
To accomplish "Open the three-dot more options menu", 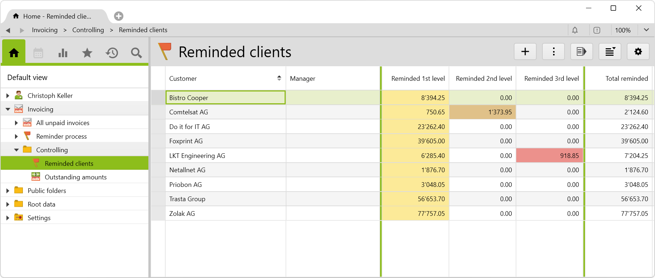I will 553,52.
